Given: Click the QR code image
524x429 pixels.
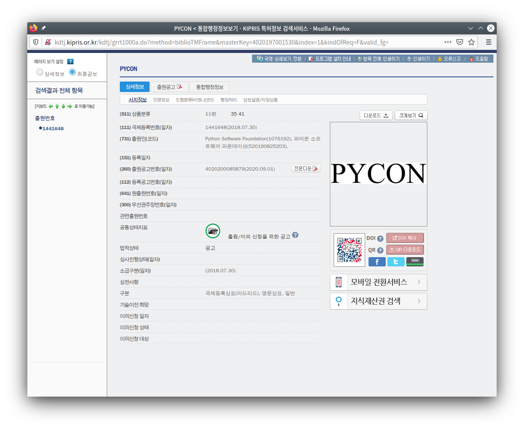Looking at the screenshot, I should (x=349, y=250).
